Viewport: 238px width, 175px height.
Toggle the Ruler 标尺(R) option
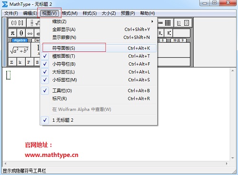pos(99,98)
